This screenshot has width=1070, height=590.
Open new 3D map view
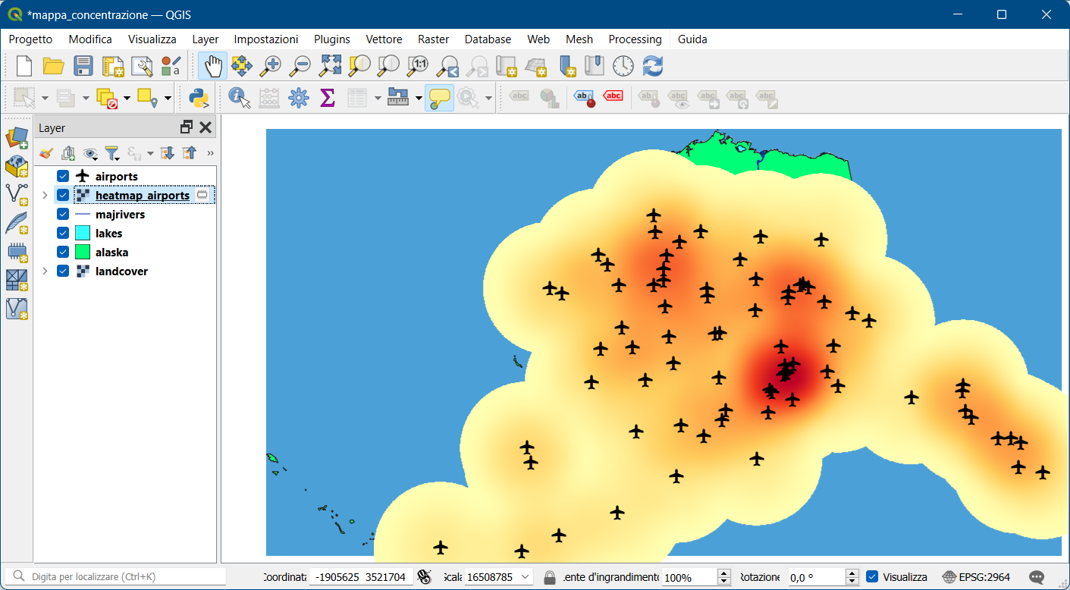click(537, 66)
